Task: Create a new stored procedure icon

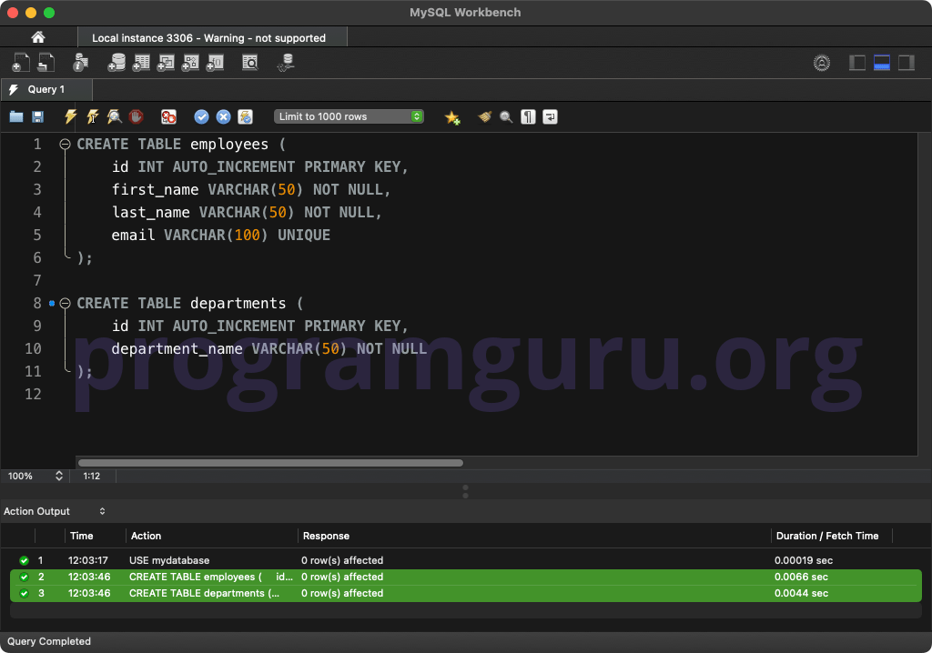Action: pos(190,62)
